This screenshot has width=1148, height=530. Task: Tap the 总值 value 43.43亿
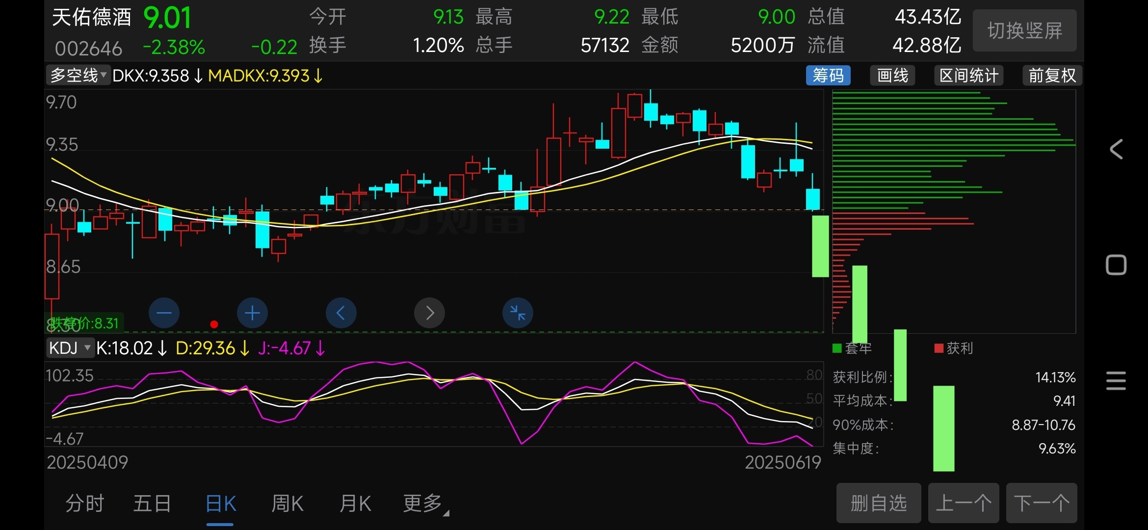[928, 17]
